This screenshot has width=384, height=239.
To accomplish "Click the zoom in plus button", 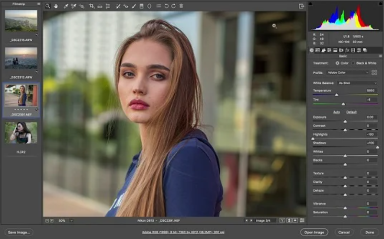I will (52, 221).
